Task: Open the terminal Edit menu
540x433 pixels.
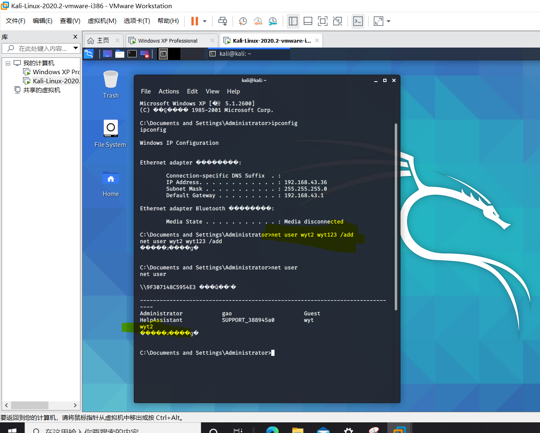Action: 192,91
